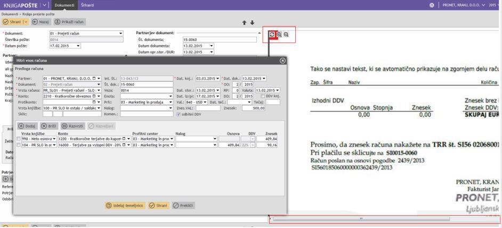
Task: Open the Valuta 13.02.2015 date dropdown
Action: coord(277,90)
